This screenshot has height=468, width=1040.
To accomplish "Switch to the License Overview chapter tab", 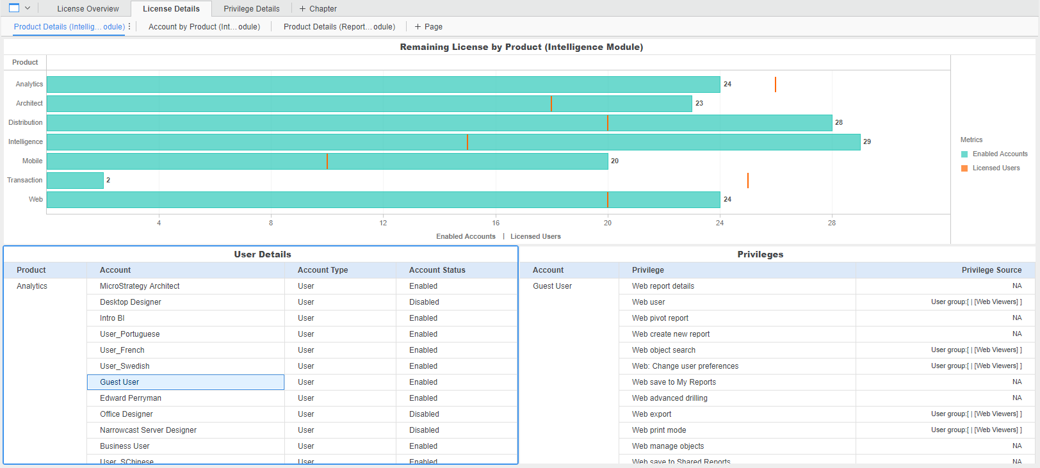I will (88, 9).
